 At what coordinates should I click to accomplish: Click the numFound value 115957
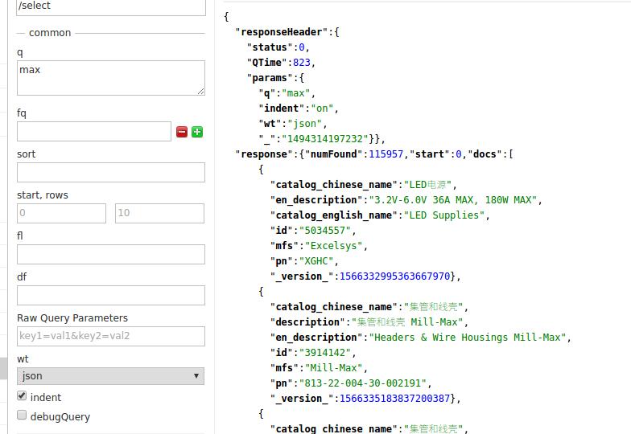[x=386, y=154]
